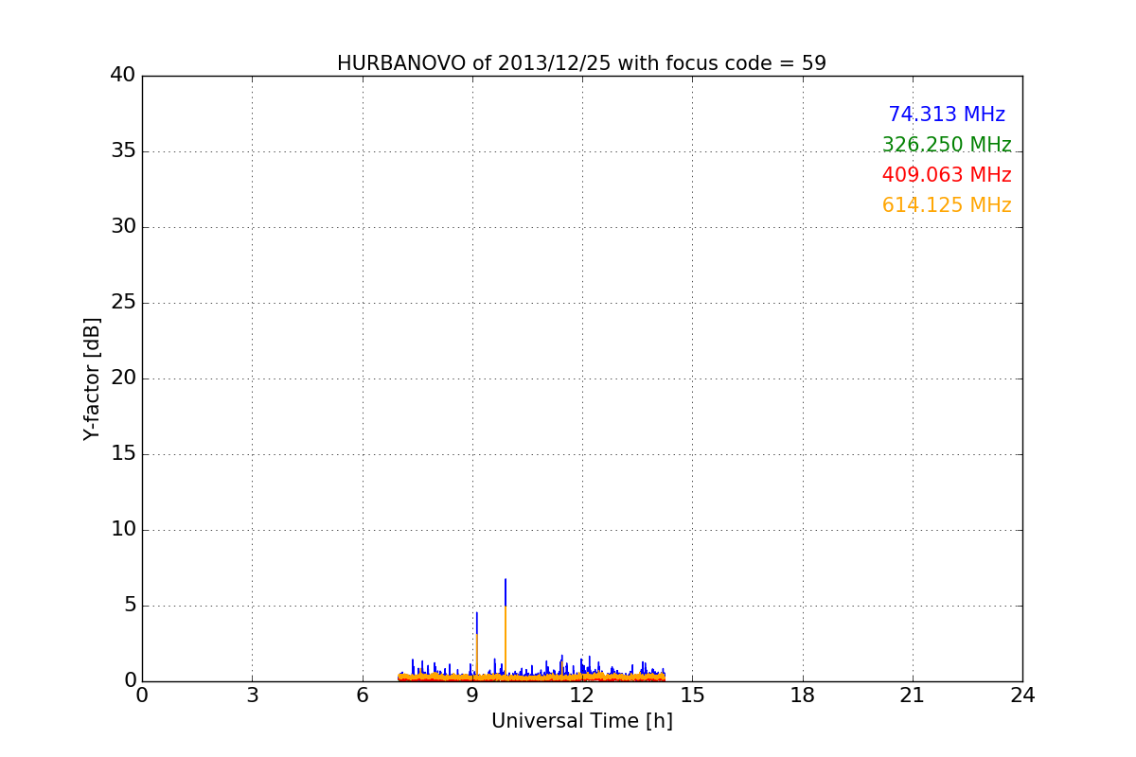The width and height of the screenshot is (1136, 757).
Task: Select the 409.063 MHz legend label
Action: coord(947,175)
